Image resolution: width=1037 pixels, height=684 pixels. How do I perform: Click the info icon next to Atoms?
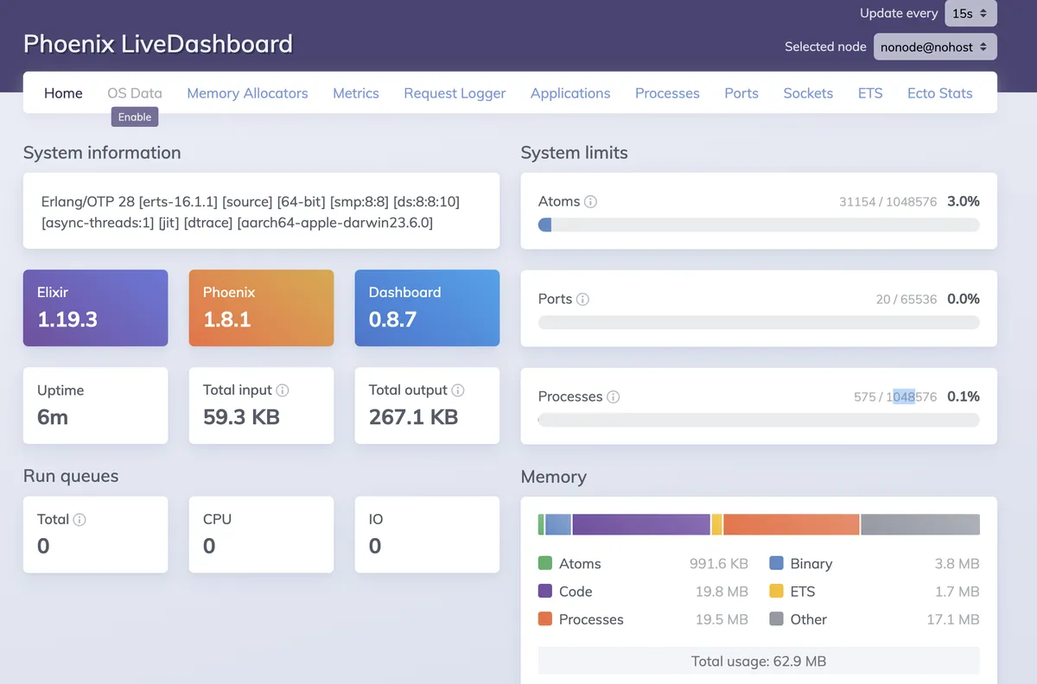[x=592, y=201]
